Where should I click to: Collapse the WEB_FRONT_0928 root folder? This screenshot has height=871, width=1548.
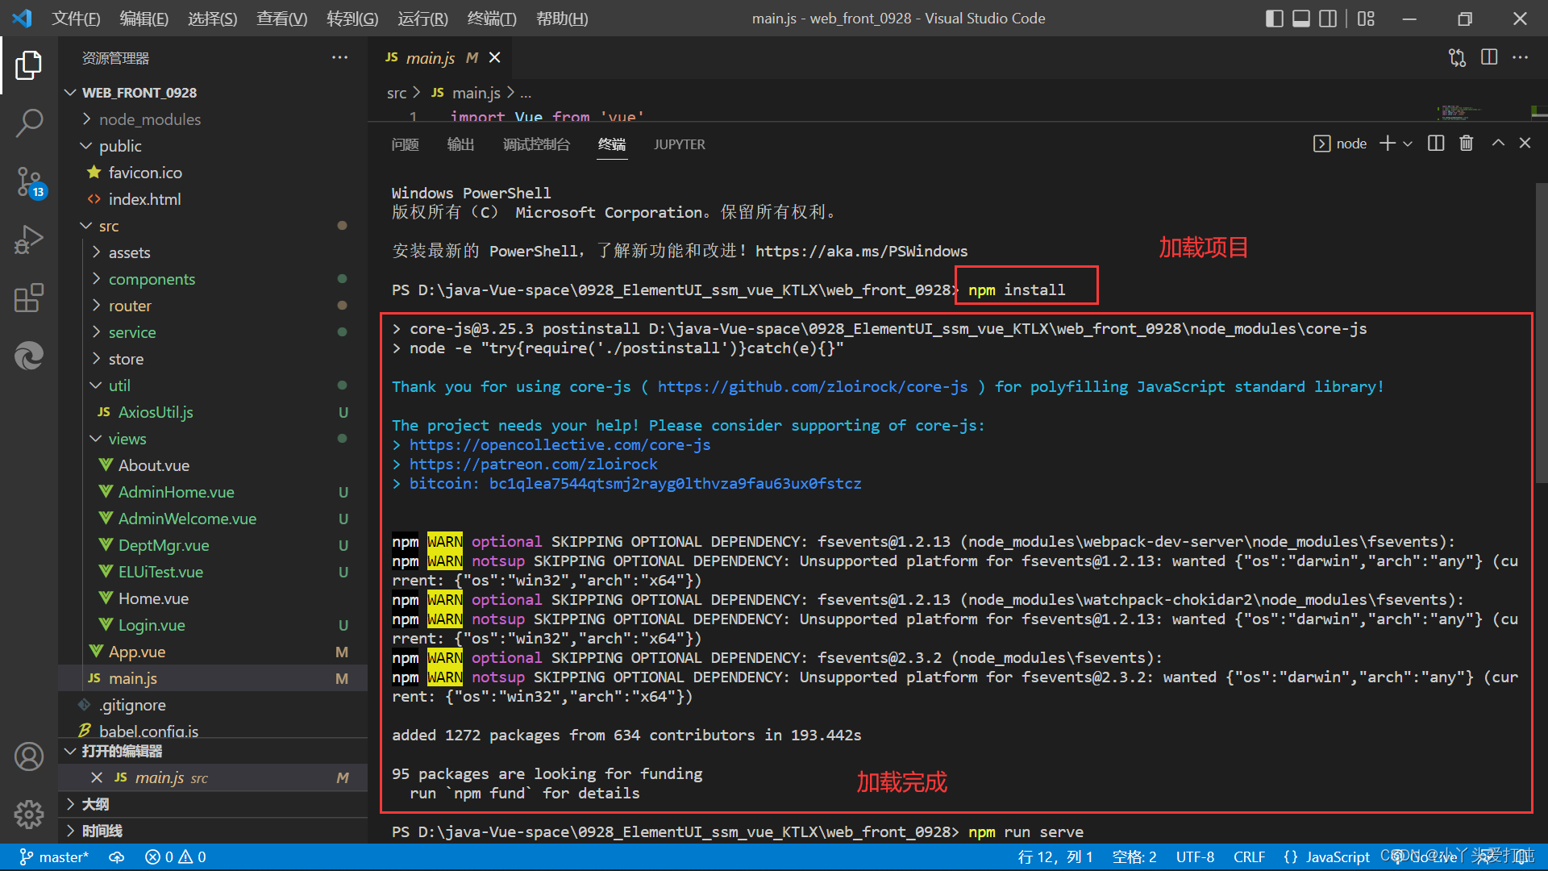[213, 93]
